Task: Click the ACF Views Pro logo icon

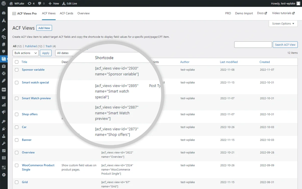Action: [x=14, y=14]
